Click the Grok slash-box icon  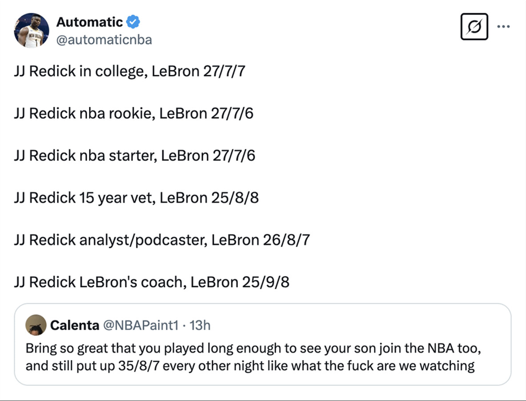click(474, 27)
